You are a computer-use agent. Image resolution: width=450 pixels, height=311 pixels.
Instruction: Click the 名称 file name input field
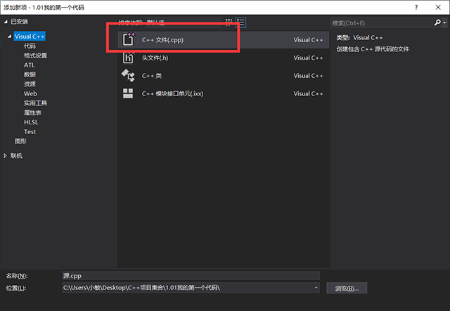pos(191,276)
